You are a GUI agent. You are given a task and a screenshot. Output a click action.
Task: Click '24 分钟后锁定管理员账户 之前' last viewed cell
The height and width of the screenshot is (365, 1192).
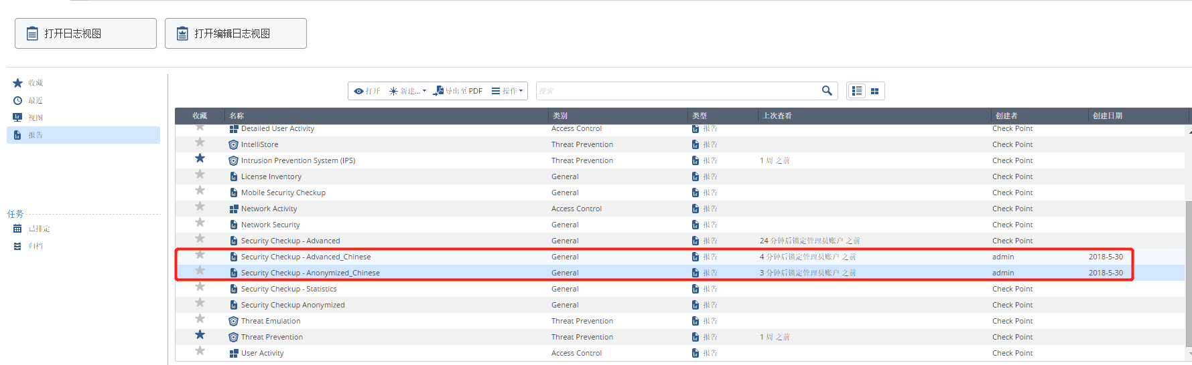point(809,241)
